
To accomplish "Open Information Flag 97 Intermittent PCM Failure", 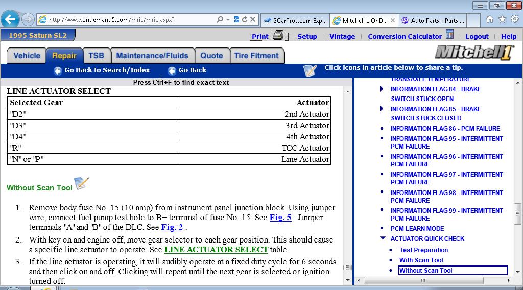I will (446, 178).
